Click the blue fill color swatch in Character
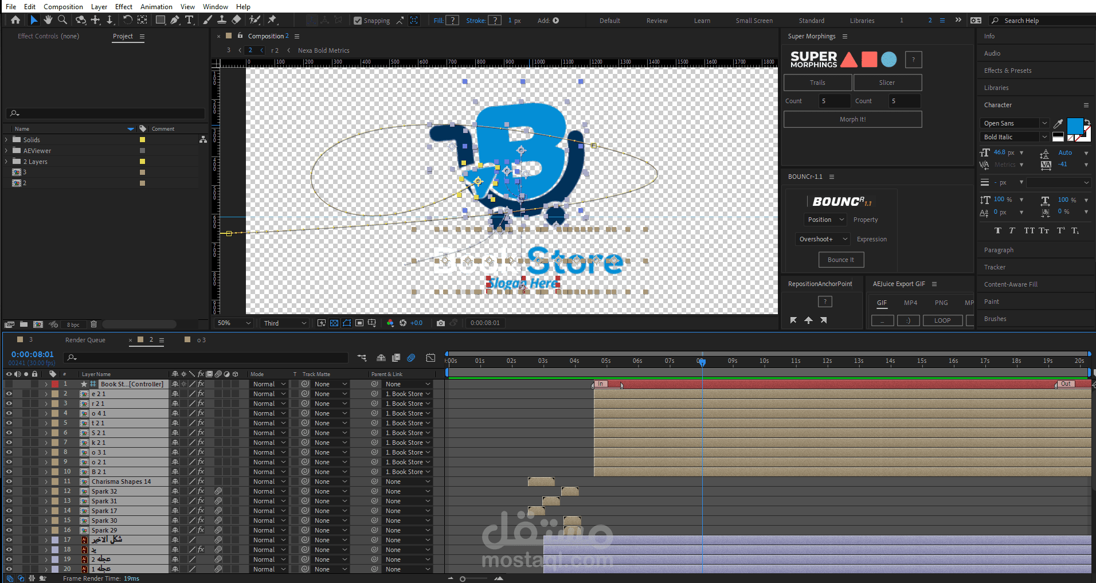 click(1075, 126)
